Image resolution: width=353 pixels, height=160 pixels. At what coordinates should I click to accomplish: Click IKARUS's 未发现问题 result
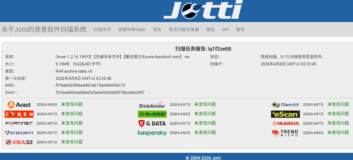click(x=338, y=123)
